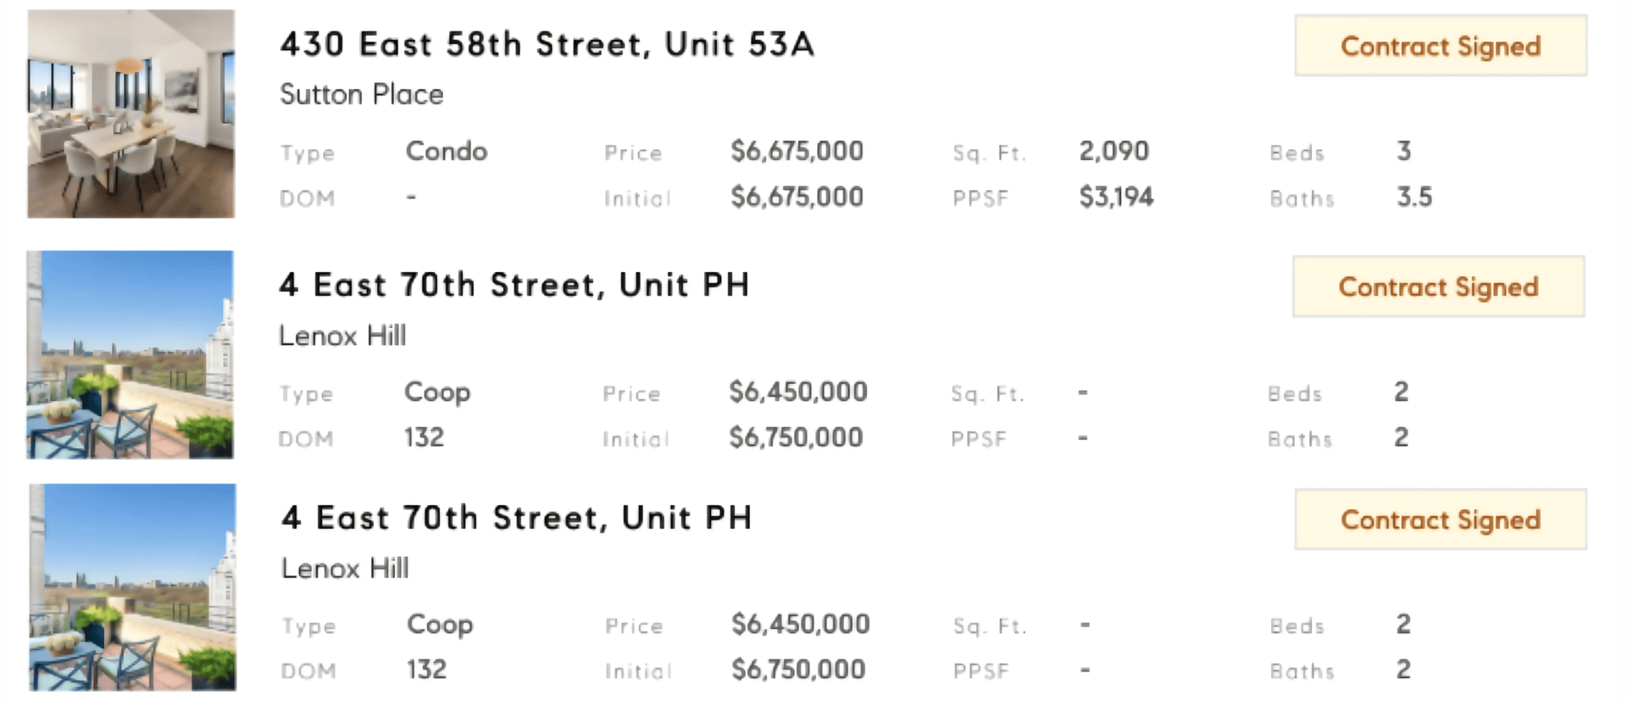Click the 2,090 Sq. Ft. value
1627x701 pixels.
pyautogui.click(x=1114, y=152)
